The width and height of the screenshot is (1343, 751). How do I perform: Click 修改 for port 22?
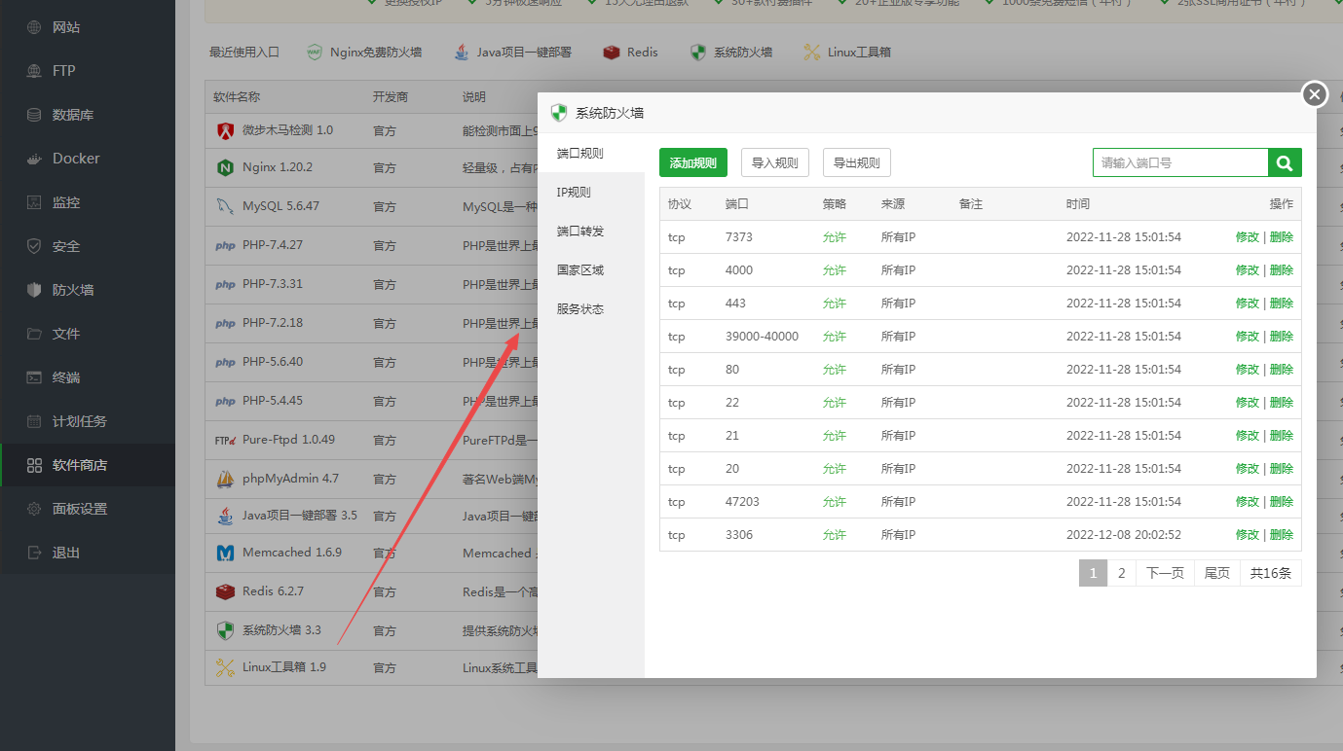click(x=1248, y=403)
